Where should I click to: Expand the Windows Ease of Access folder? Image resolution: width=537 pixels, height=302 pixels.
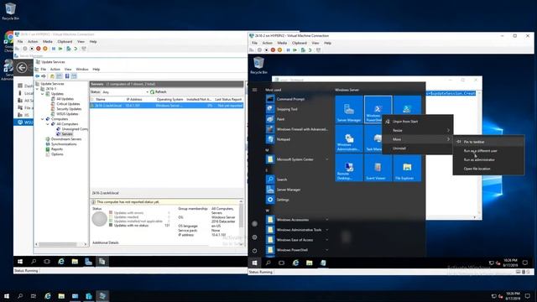point(296,240)
